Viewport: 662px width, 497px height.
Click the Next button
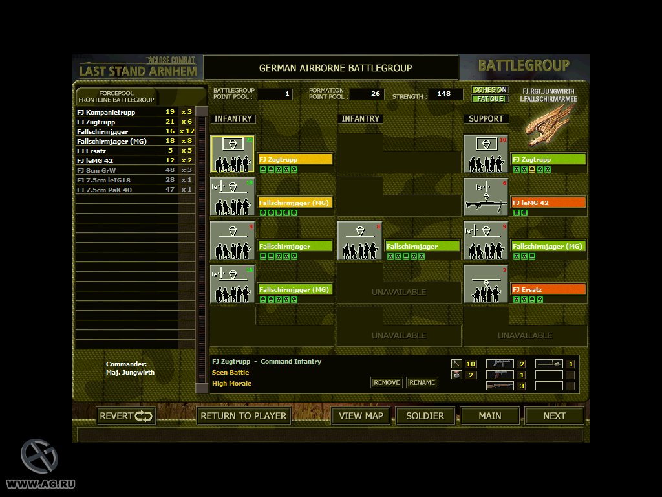[x=554, y=416]
